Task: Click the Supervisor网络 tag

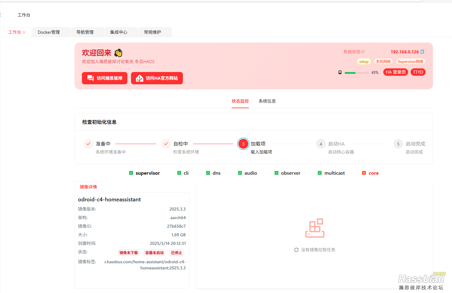Action: [411, 62]
